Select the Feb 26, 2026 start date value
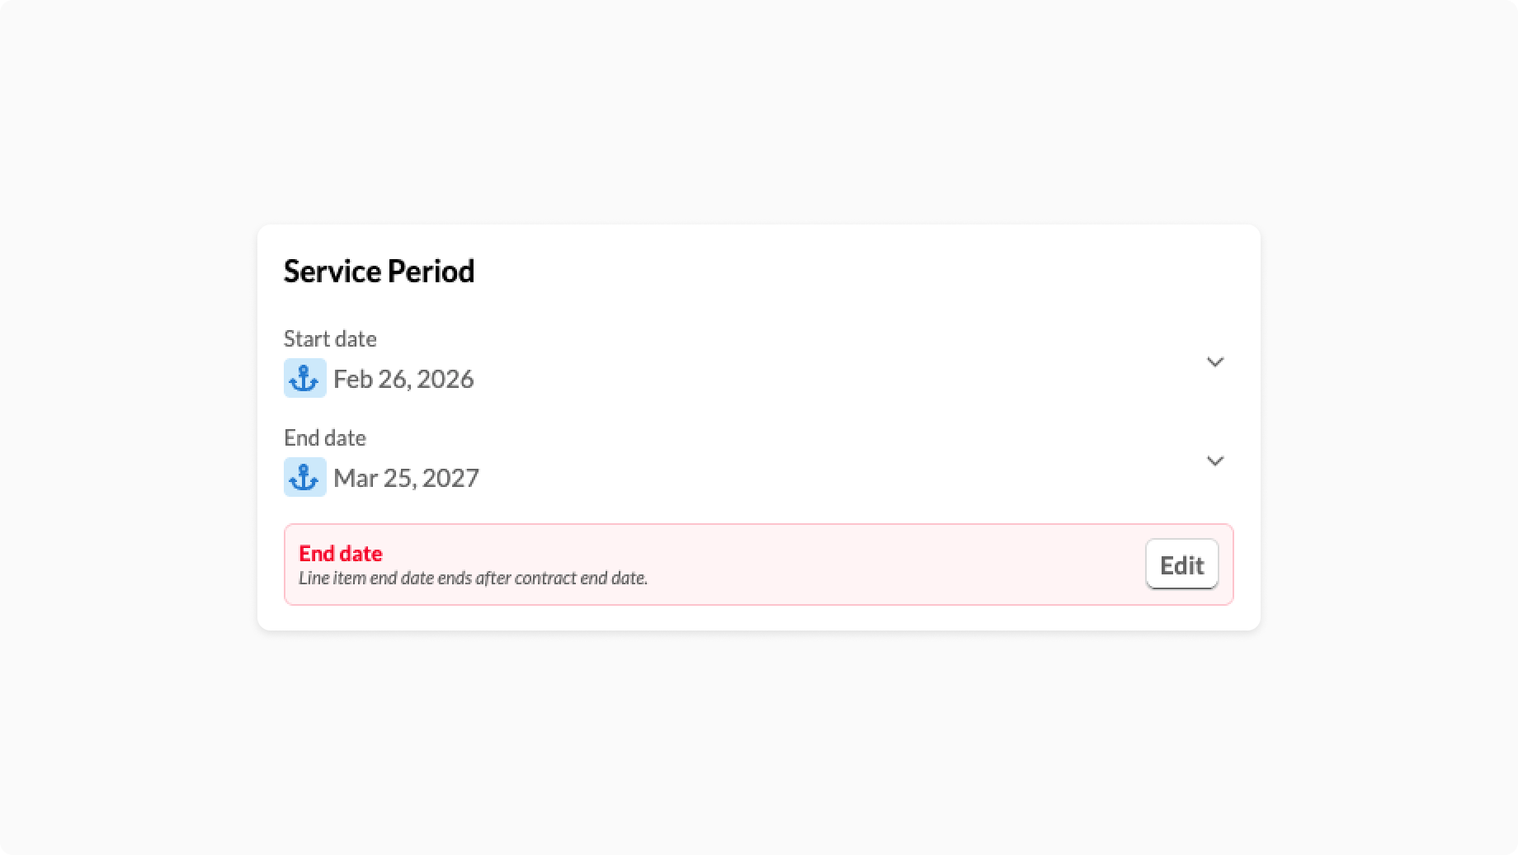 pos(403,379)
